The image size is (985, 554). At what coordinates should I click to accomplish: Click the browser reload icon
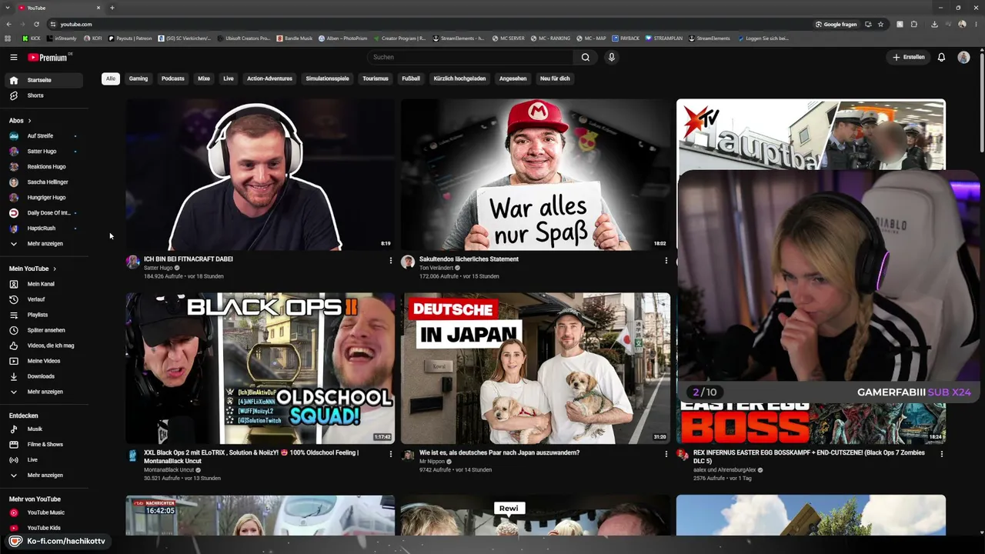[36, 24]
